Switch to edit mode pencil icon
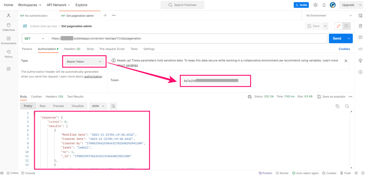Viewport: 366px width, 176px height. click(x=338, y=26)
